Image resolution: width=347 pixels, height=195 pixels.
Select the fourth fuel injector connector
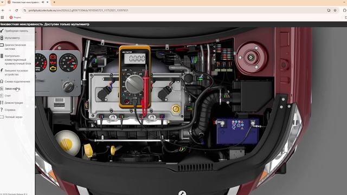[162, 116]
